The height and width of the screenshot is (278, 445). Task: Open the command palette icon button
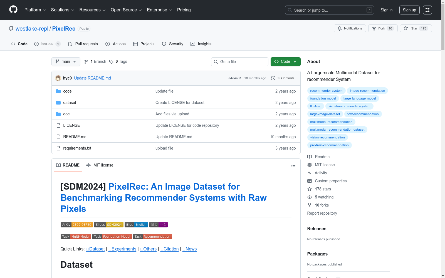click(x=427, y=10)
